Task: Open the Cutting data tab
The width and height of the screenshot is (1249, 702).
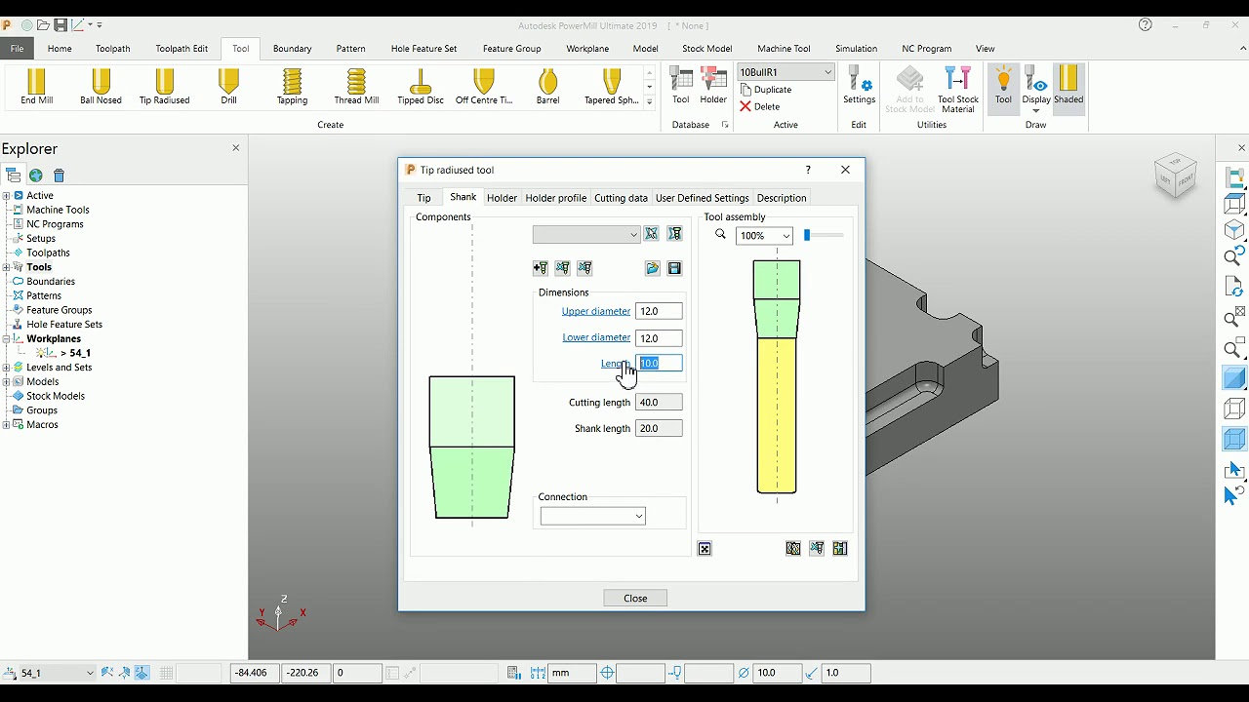Action: (x=621, y=198)
